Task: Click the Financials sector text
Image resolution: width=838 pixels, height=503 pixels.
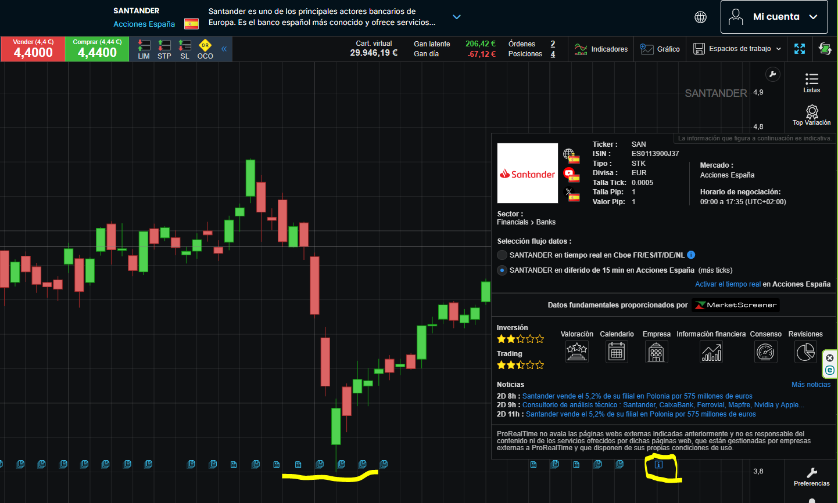Action: (513, 222)
